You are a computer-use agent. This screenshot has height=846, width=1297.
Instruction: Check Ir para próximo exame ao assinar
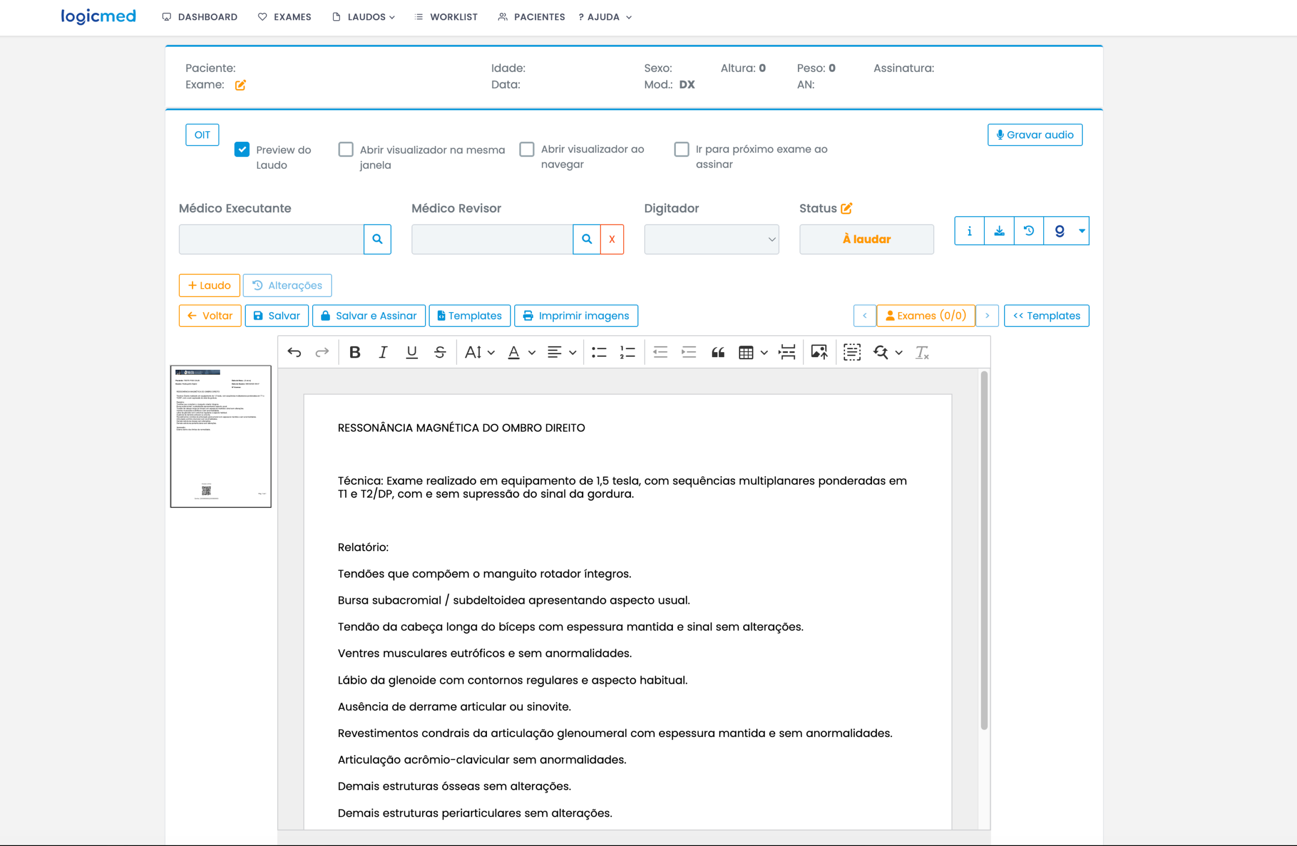tap(681, 149)
